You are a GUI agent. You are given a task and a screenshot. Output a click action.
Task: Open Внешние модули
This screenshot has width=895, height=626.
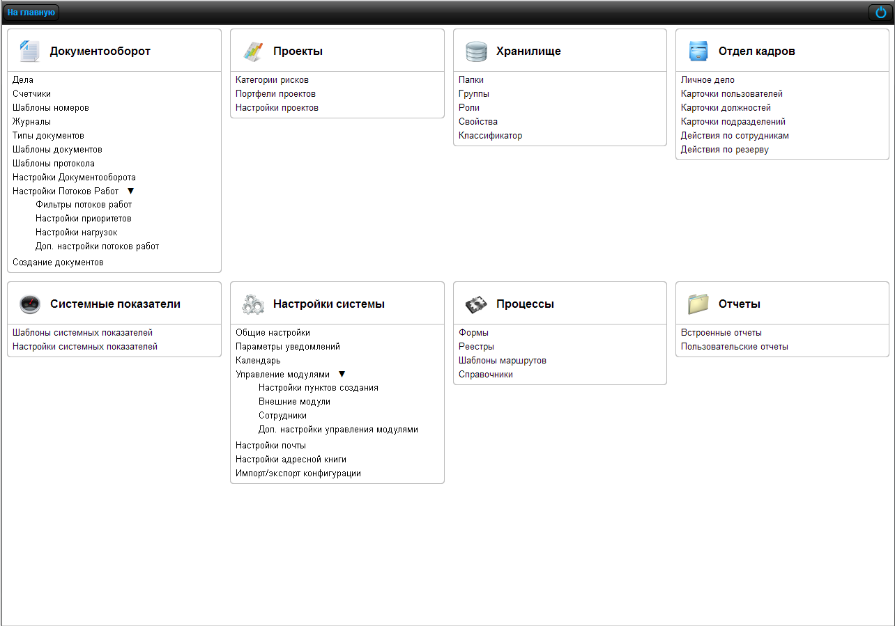(x=294, y=402)
